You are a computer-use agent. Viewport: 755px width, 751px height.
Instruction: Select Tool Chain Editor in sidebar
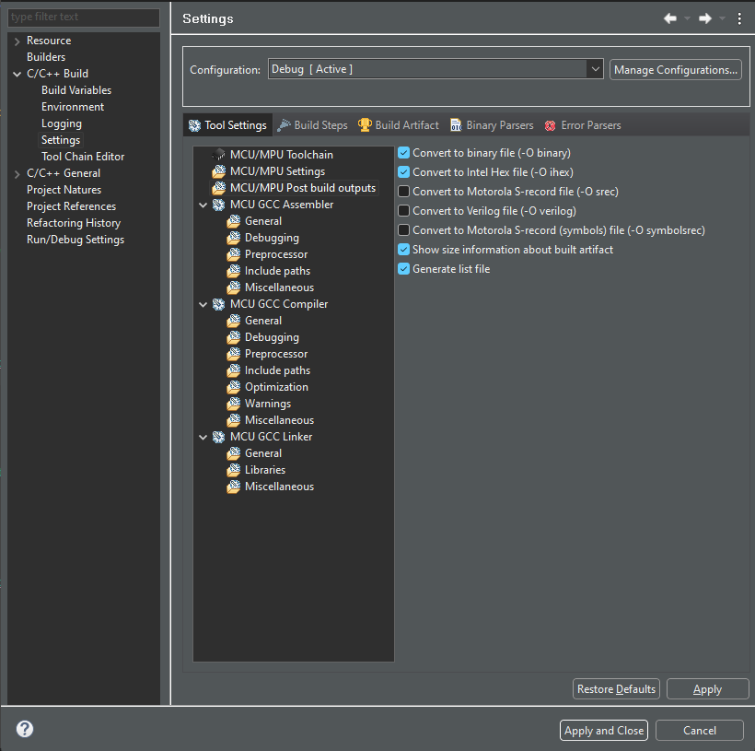[x=83, y=157]
